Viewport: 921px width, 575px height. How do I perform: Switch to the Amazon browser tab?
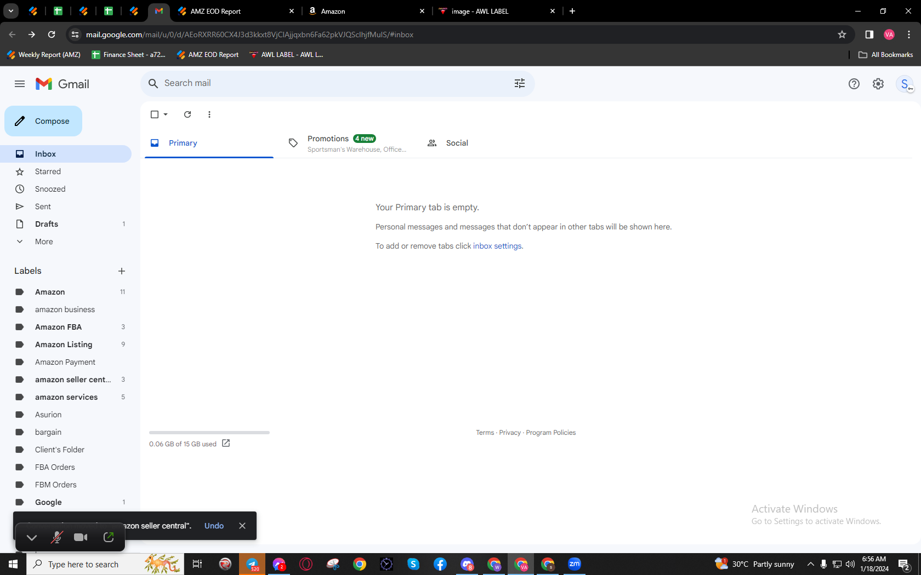[x=366, y=11]
